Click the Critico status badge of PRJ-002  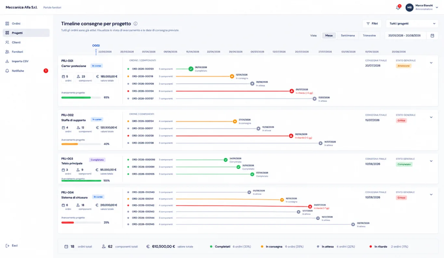tap(401, 121)
